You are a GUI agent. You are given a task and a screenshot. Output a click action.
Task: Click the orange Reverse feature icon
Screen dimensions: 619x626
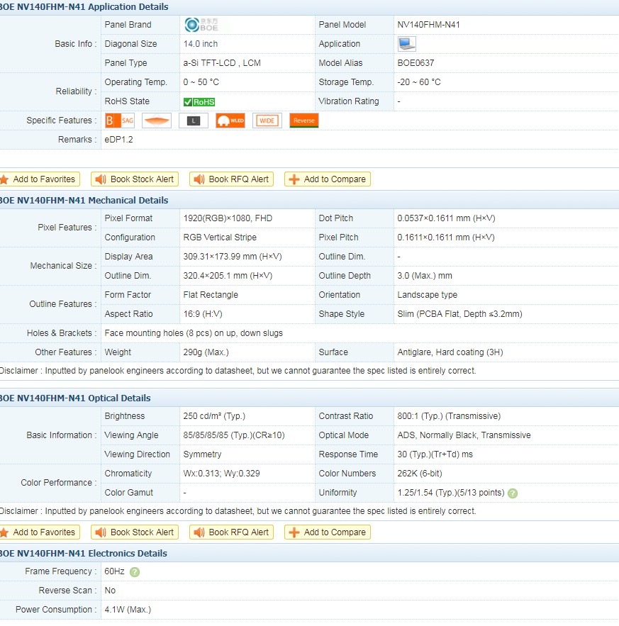[304, 121]
